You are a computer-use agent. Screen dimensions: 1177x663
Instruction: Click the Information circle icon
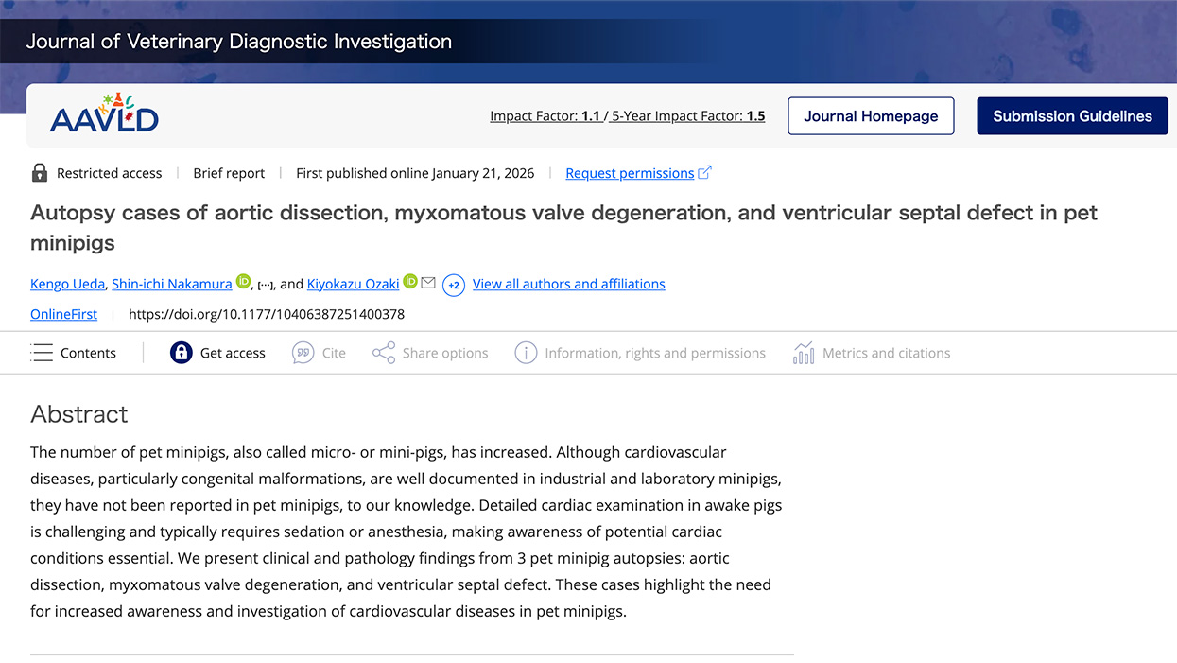click(x=526, y=353)
